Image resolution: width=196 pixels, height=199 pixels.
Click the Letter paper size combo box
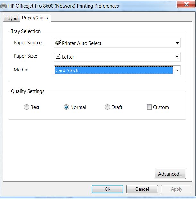pos(117,57)
